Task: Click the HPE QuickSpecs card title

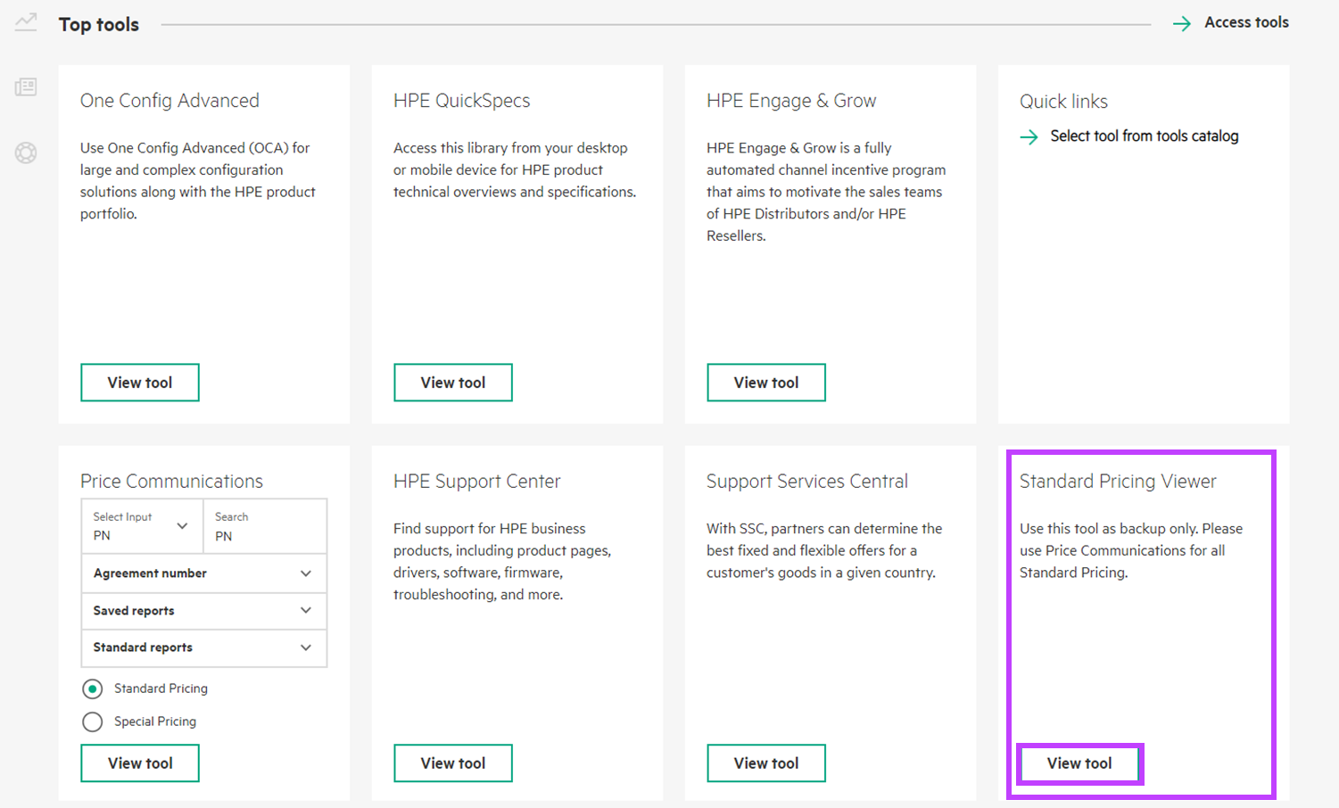Action: click(461, 101)
